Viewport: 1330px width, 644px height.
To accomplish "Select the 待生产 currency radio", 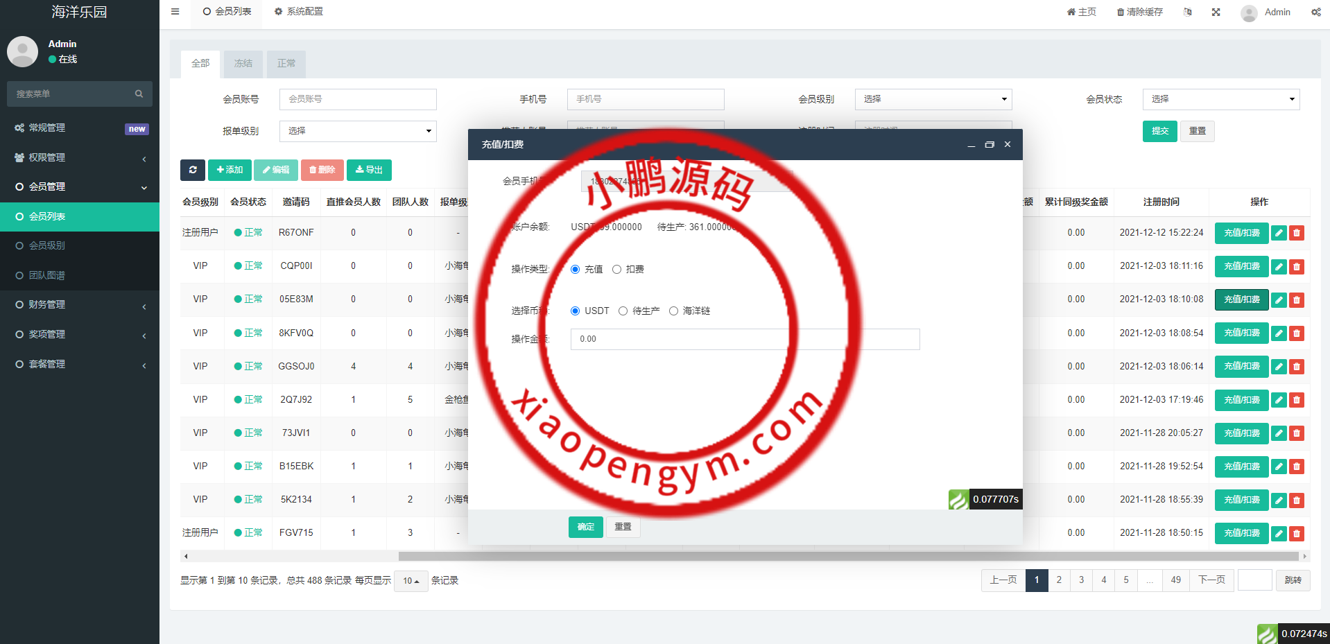I will tap(623, 311).
